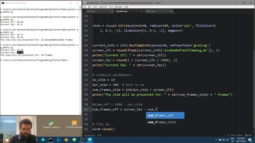Viewport: 255px width, 143px height.
Task: Click the Atom icon in the title bar
Action: click(x=85, y=3)
